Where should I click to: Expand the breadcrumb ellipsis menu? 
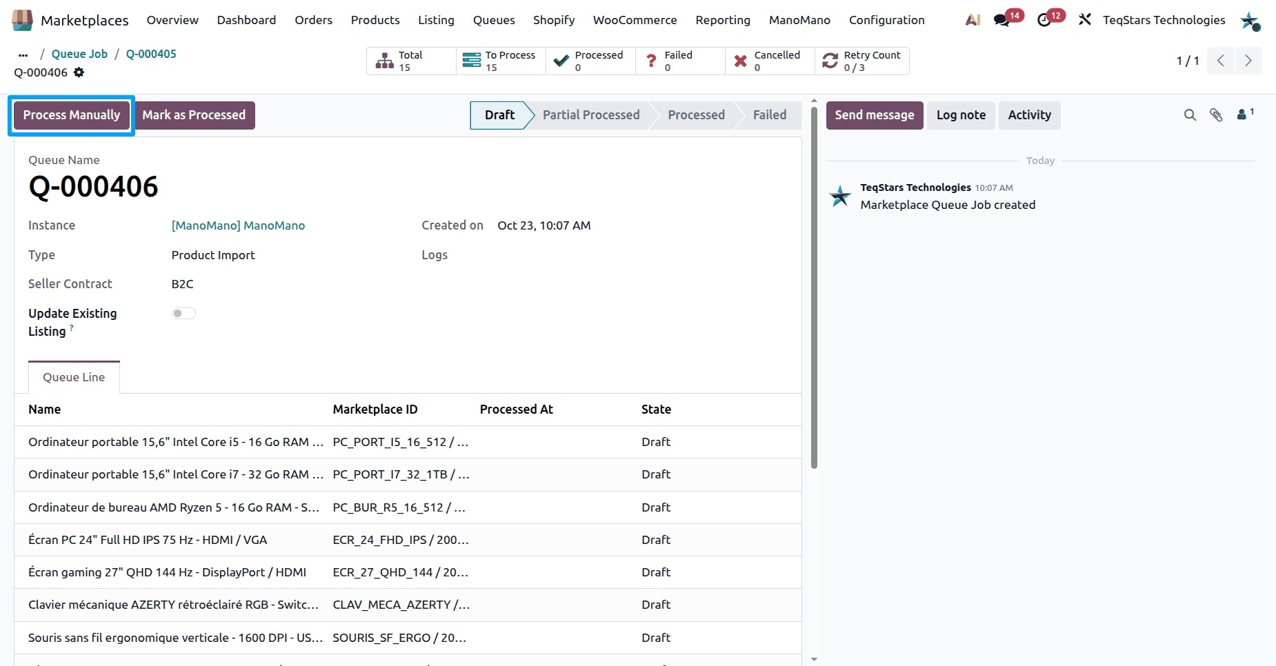23,54
